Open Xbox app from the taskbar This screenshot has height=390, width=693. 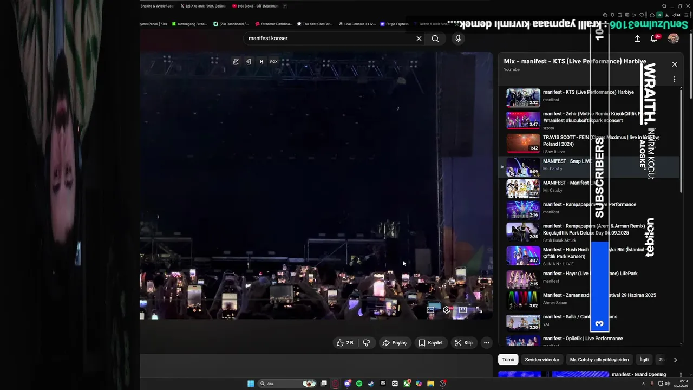point(407,383)
